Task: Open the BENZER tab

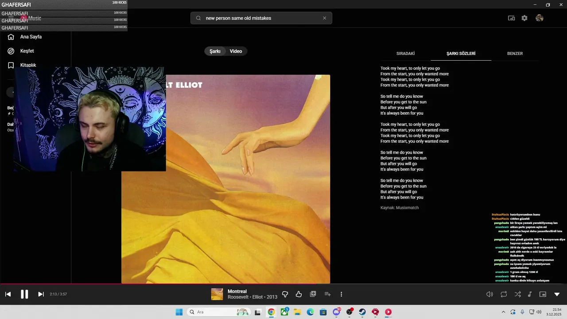Action: [x=515, y=54]
